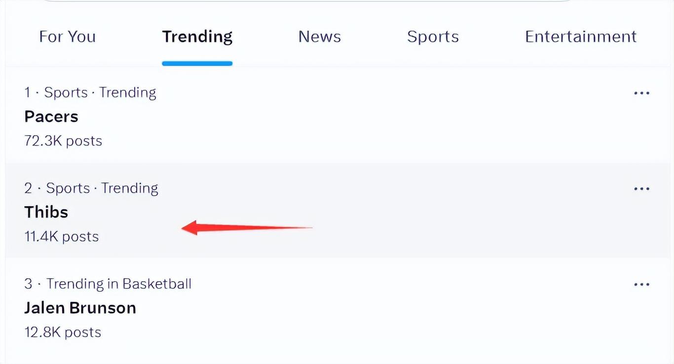Click the "3 · Trending in Basketball" label
Image resolution: width=674 pixels, height=364 pixels.
point(108,284)
